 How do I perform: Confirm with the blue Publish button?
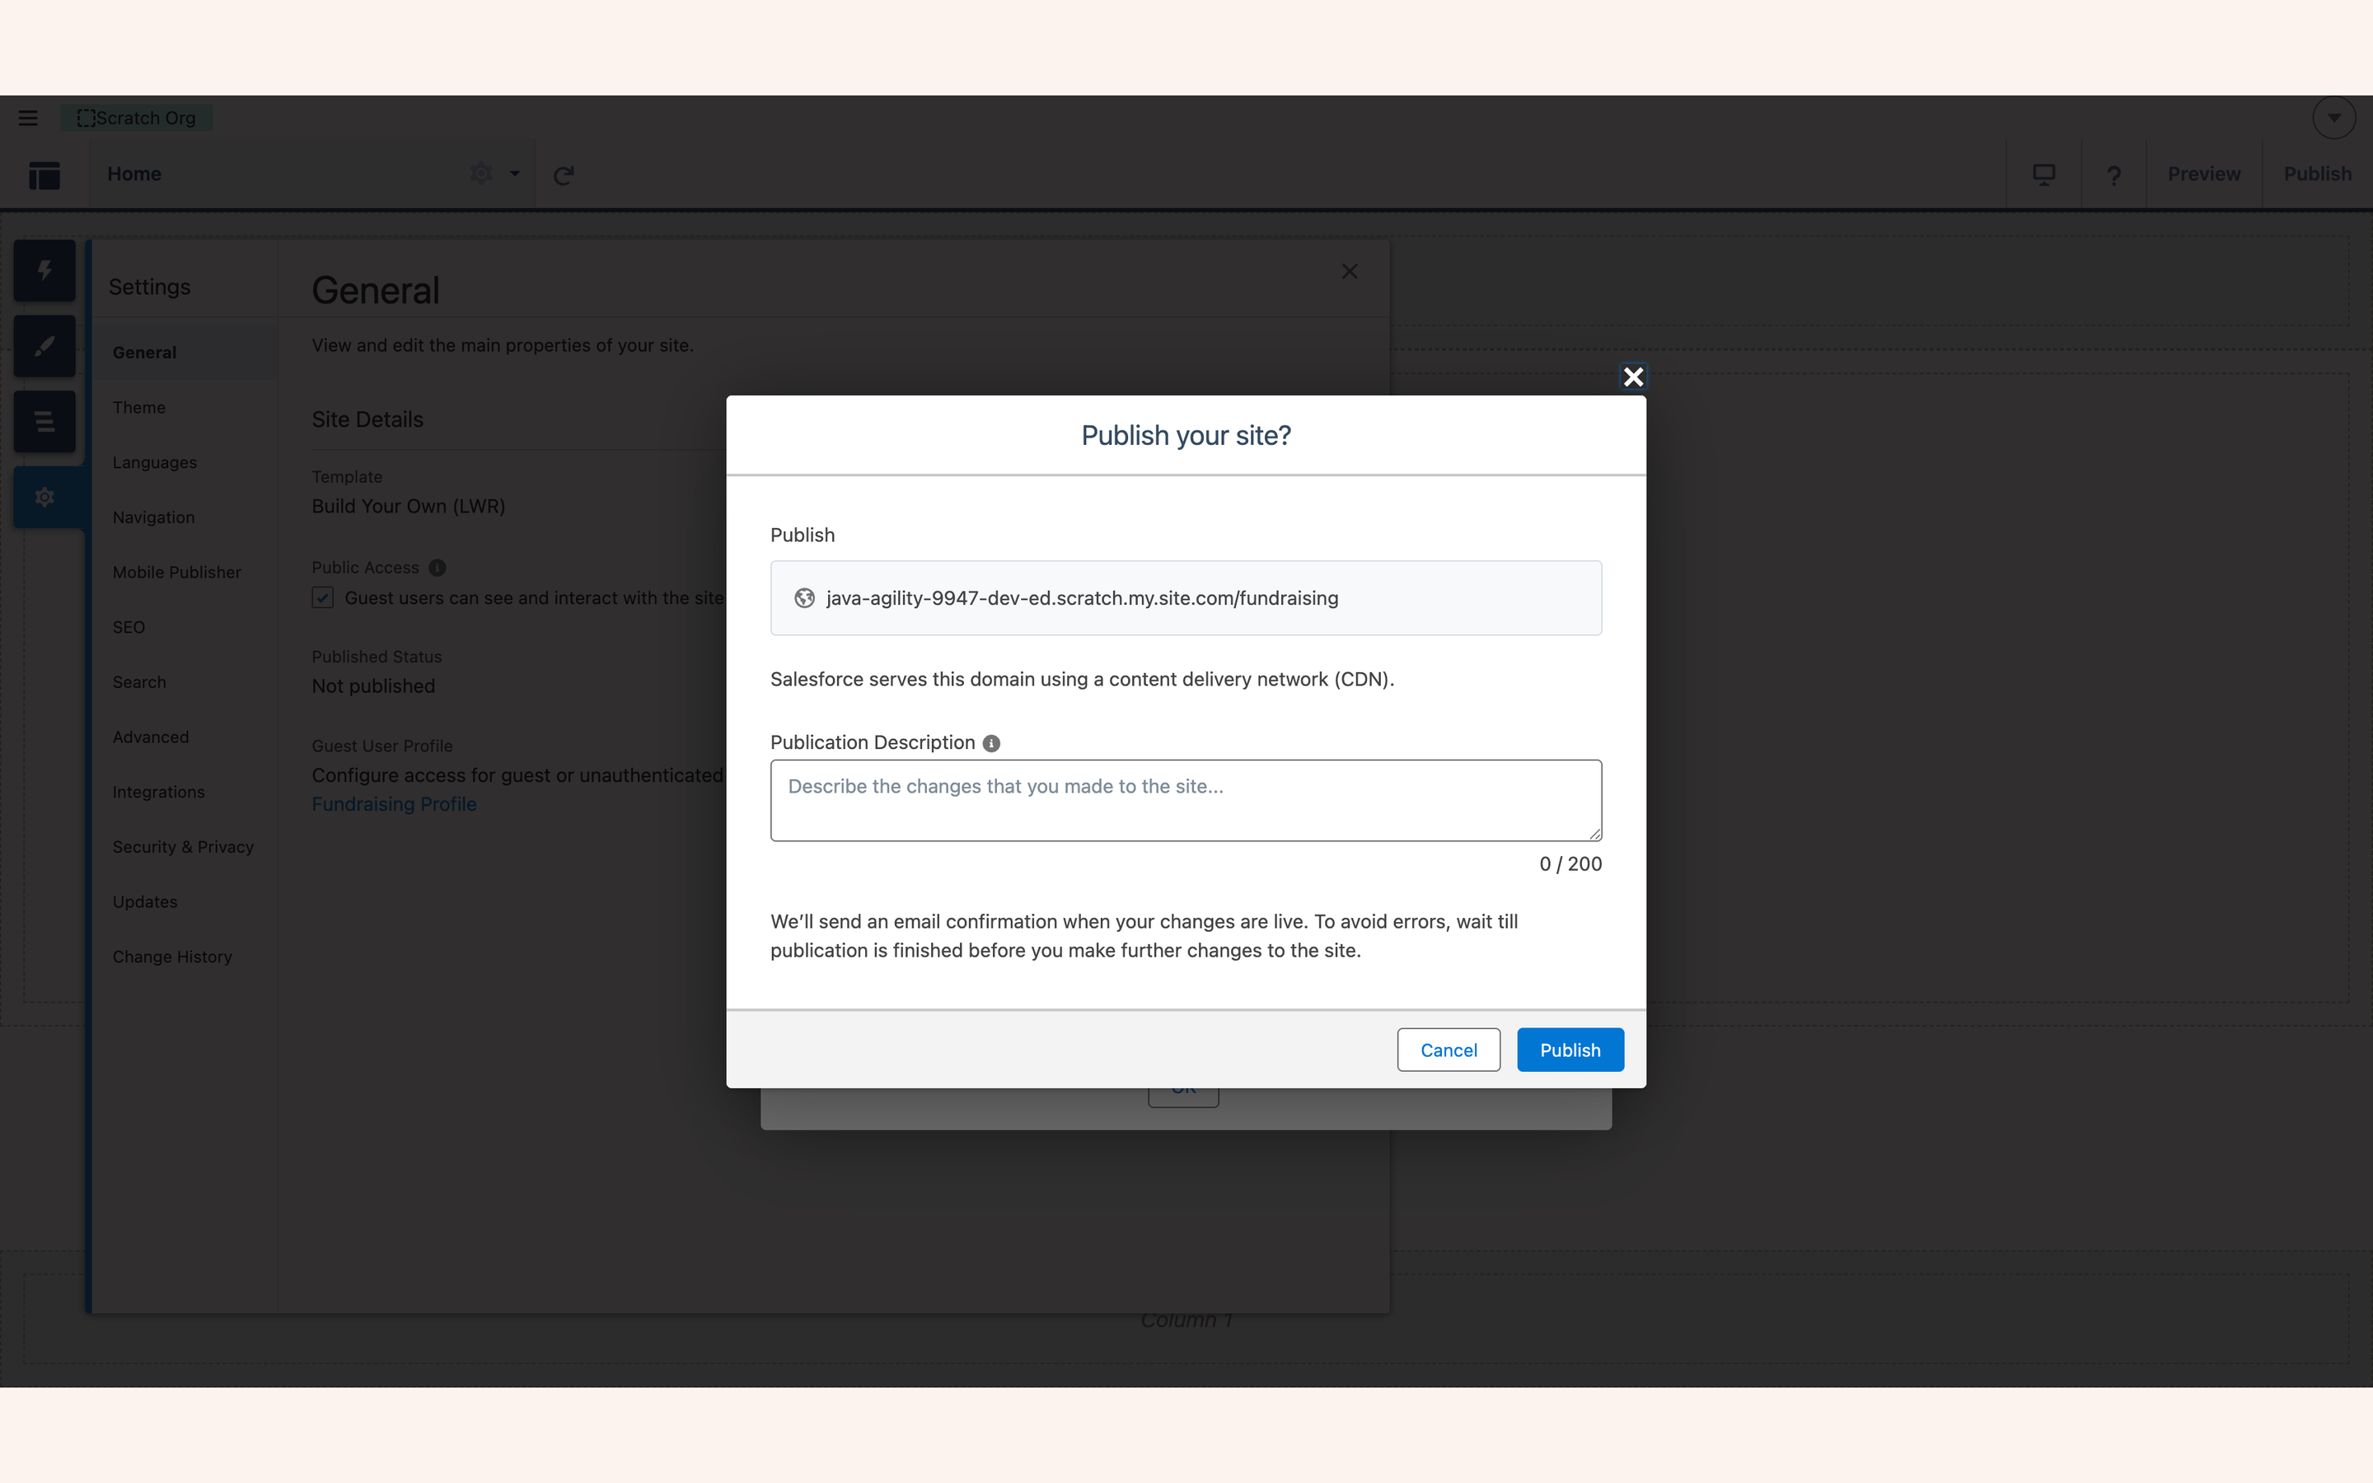click(1570, 1050)
